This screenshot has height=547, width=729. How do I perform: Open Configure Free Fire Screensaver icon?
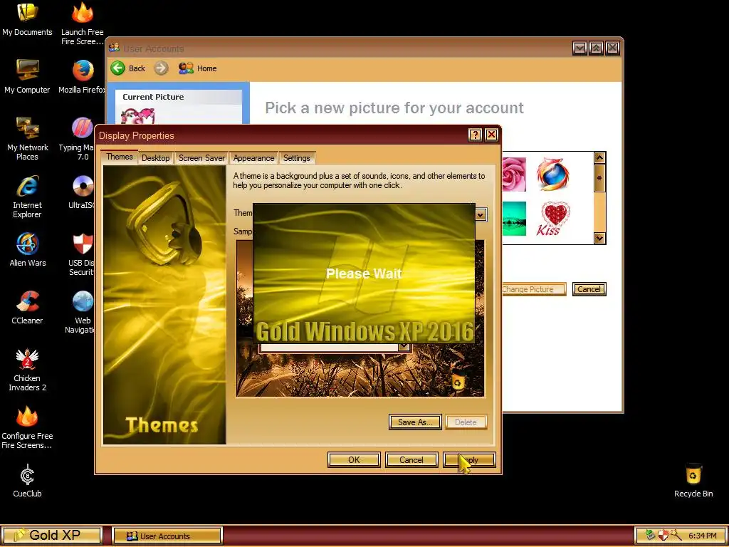coord(27,427)
